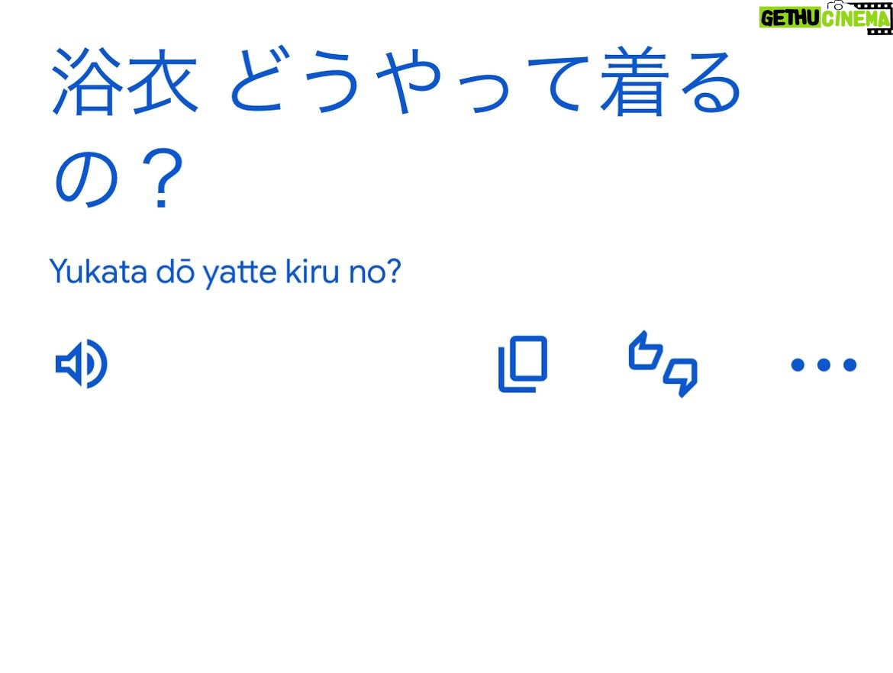Click the blank area below the action icons

tap(446, 535)
